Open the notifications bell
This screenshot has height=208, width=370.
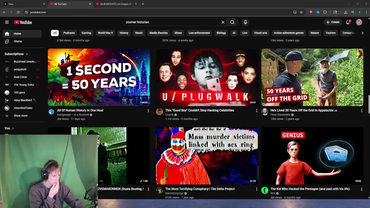click(348, 22)
